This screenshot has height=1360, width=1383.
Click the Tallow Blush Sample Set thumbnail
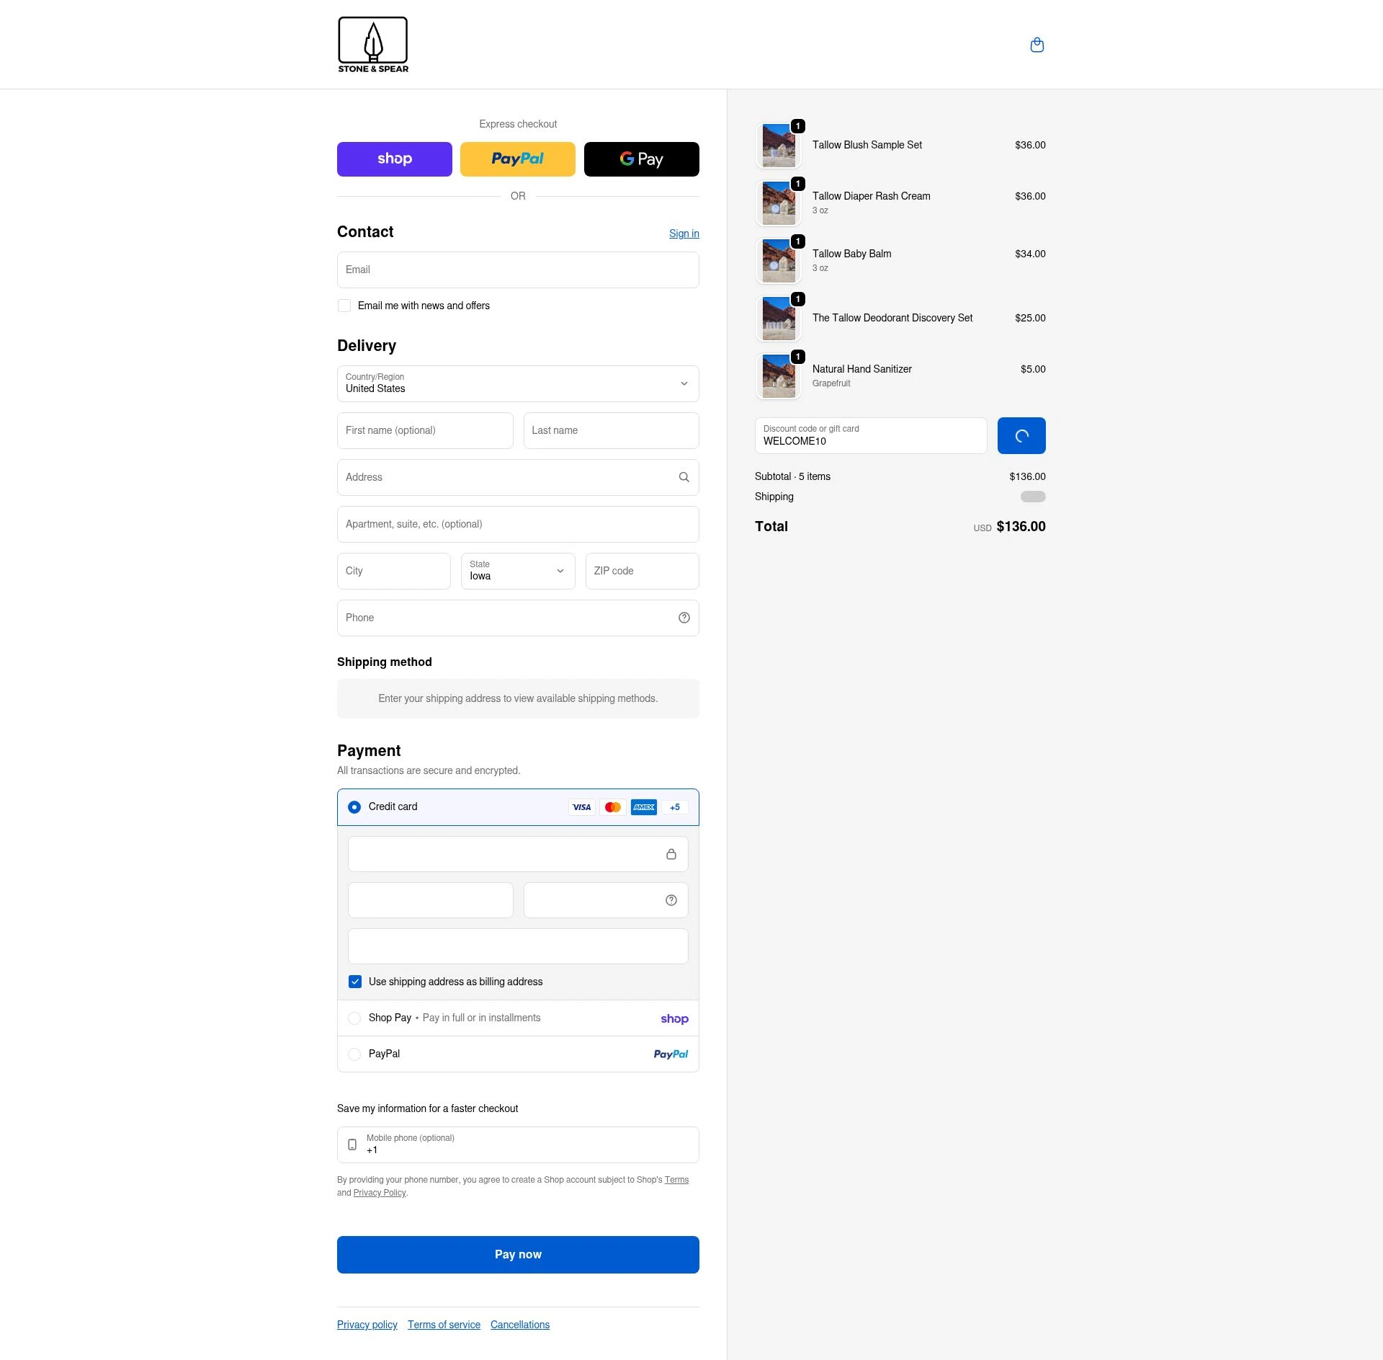click(778, 145)
